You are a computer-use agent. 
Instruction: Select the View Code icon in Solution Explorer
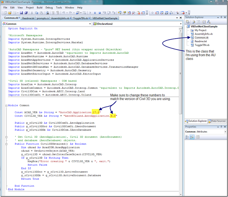(x=203, y=21)
